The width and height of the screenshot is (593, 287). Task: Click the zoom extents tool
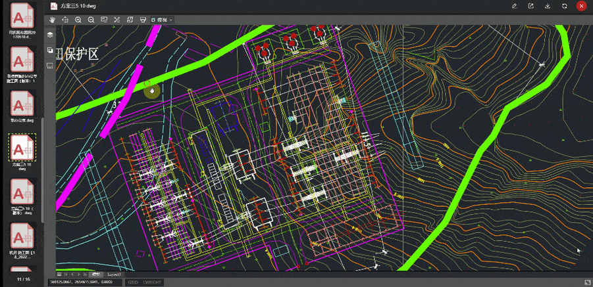coord(65,20)
